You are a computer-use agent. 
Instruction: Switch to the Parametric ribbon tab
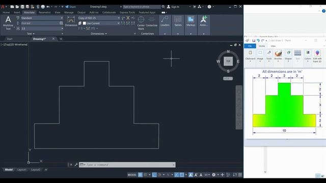pos(44,12)
